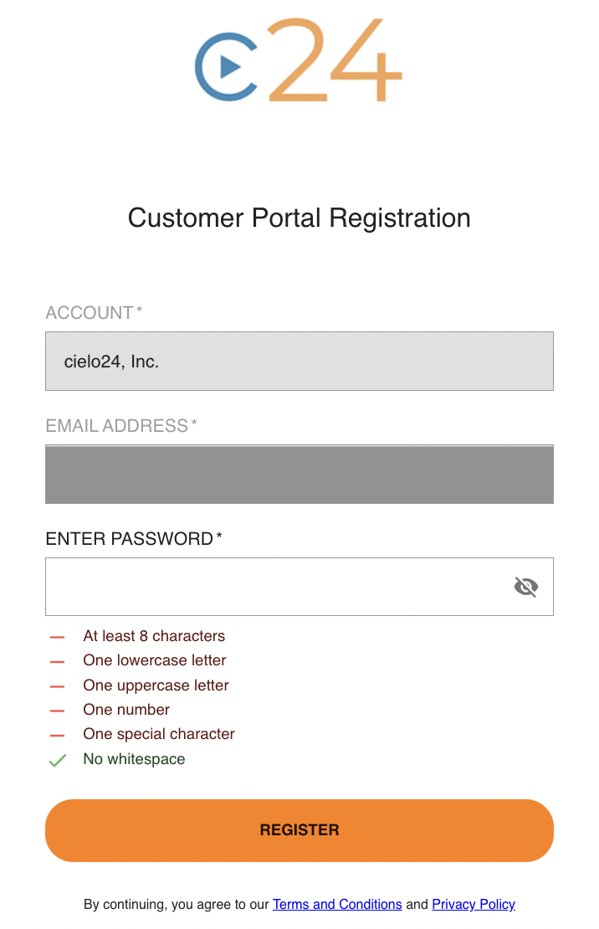Click the Enter Password input field
This screenshot has height=929, width=599.
[x=299, y=587]
